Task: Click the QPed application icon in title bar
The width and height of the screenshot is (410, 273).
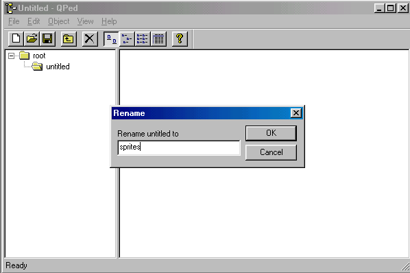Action: (10, 8)
